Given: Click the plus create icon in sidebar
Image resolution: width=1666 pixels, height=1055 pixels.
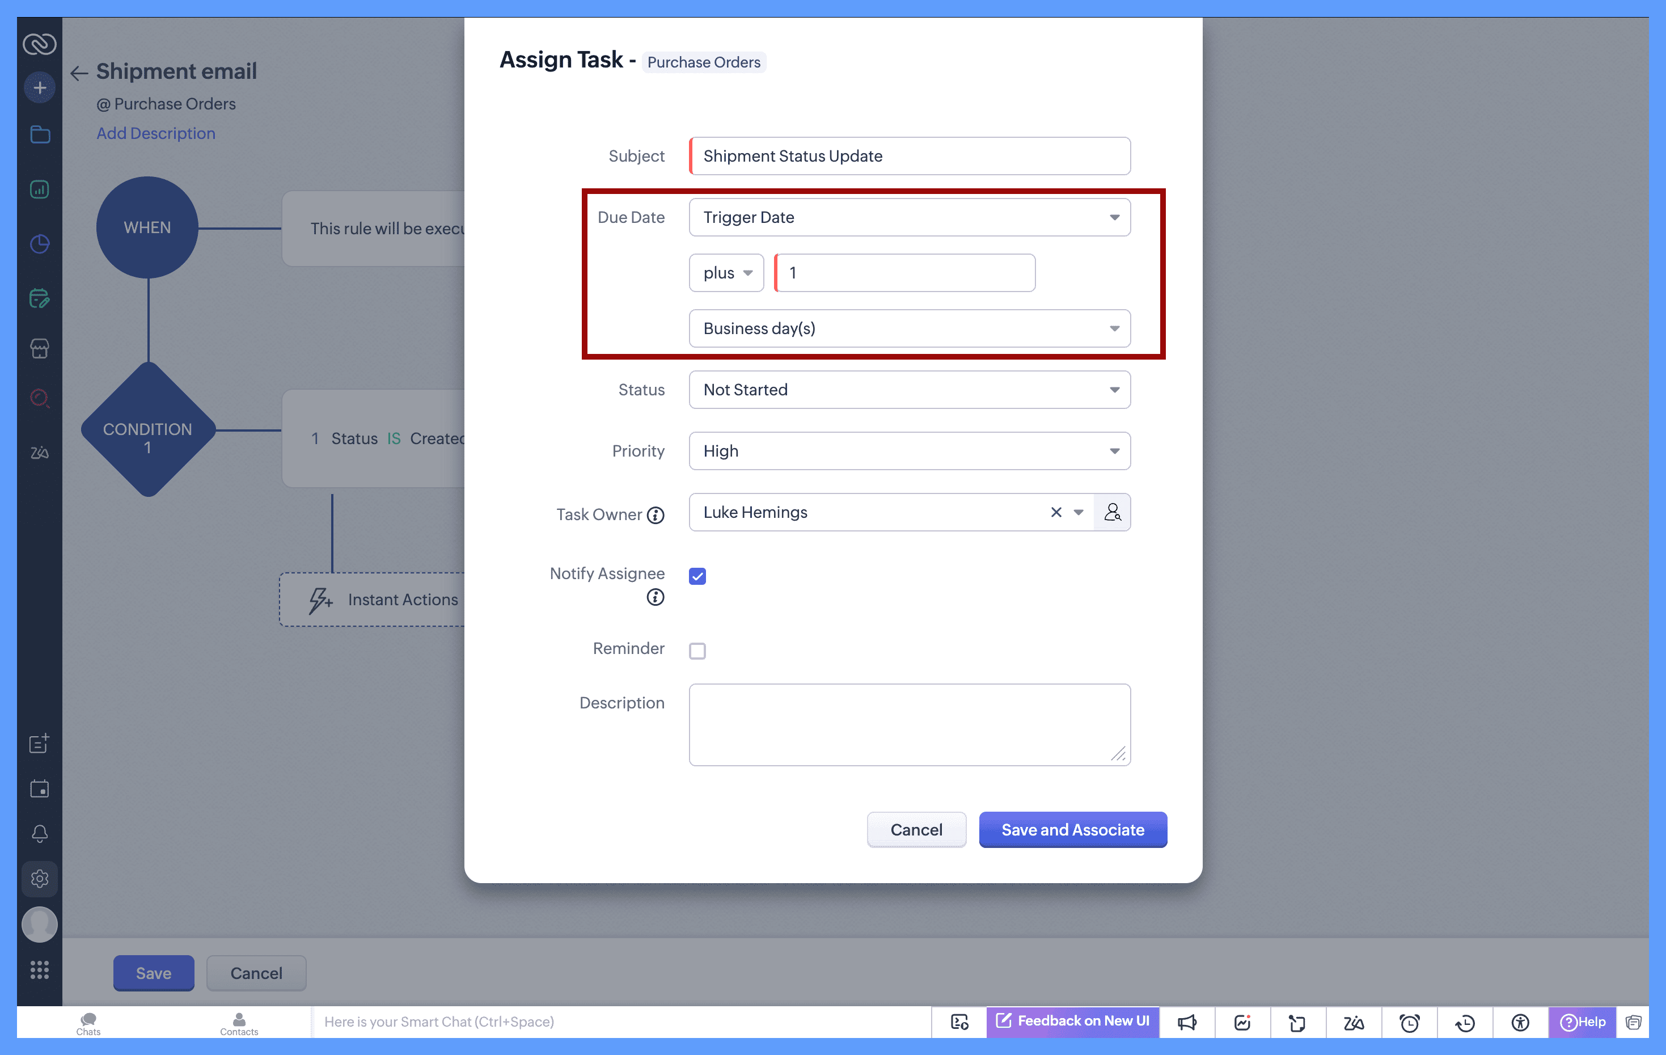Looking at the screenshot, I should tap(40, 88).
